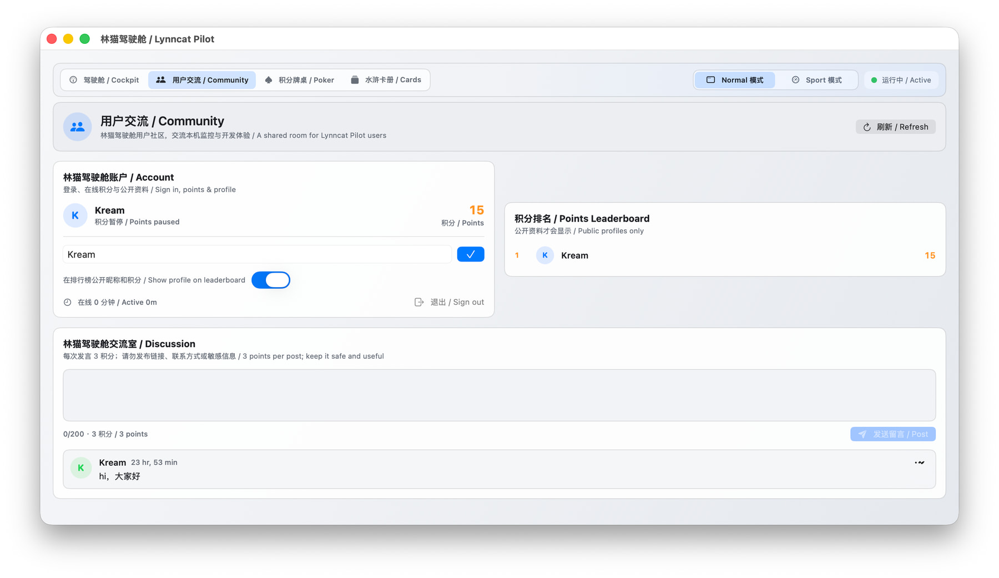Click the leaderboard score 15

tap(930, 255)
